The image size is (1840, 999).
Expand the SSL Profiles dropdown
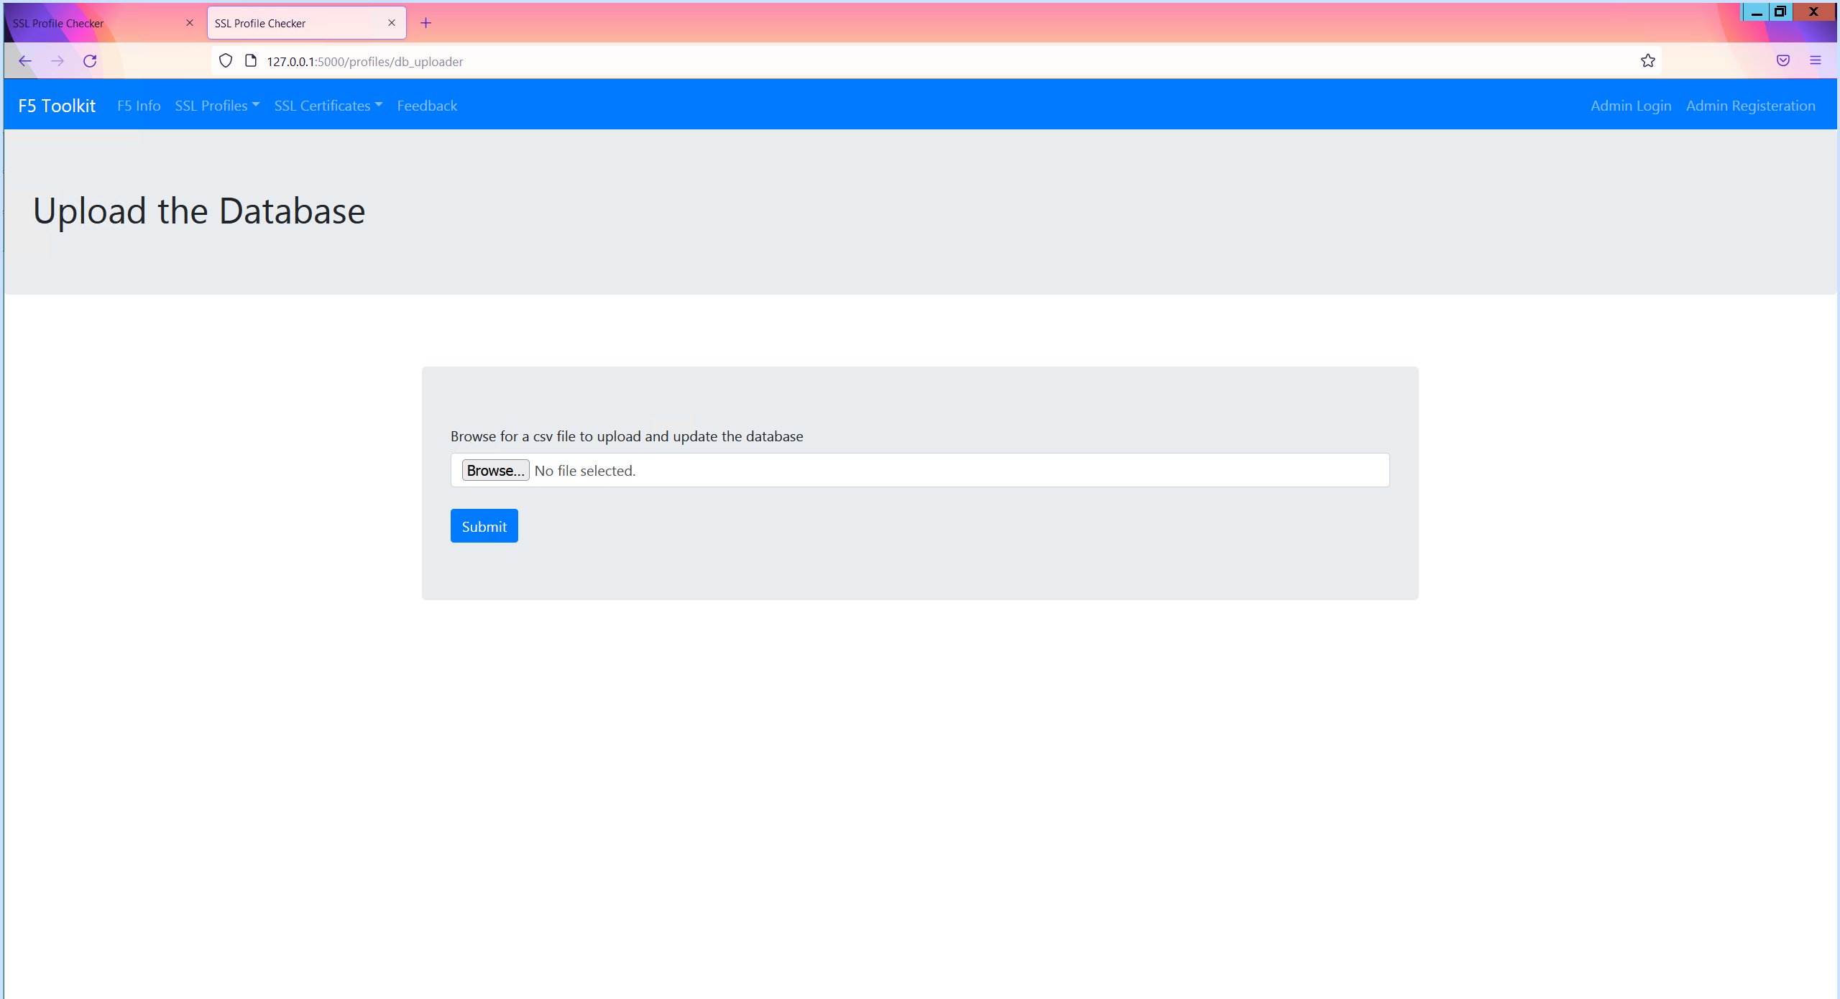click(217, 106)
